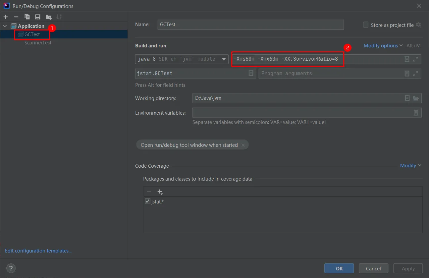Click in the Name field showing GCTest

pos(251,25)
